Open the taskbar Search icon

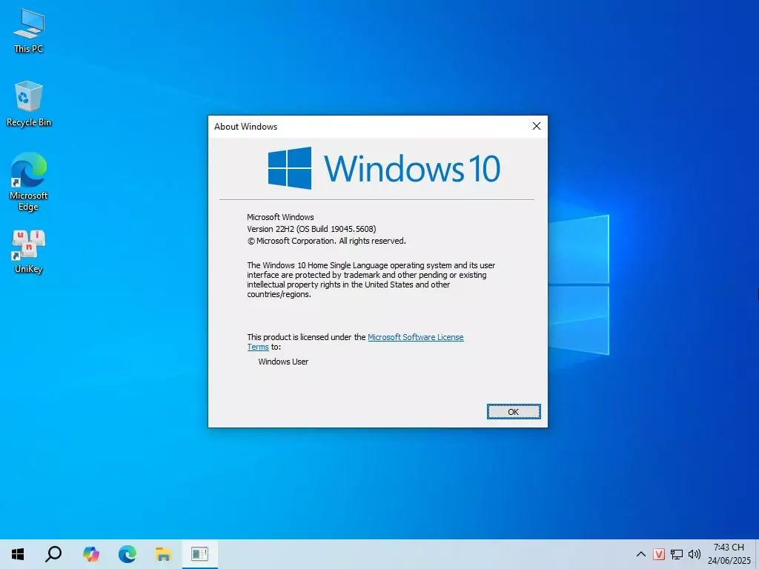coord(53,554)
